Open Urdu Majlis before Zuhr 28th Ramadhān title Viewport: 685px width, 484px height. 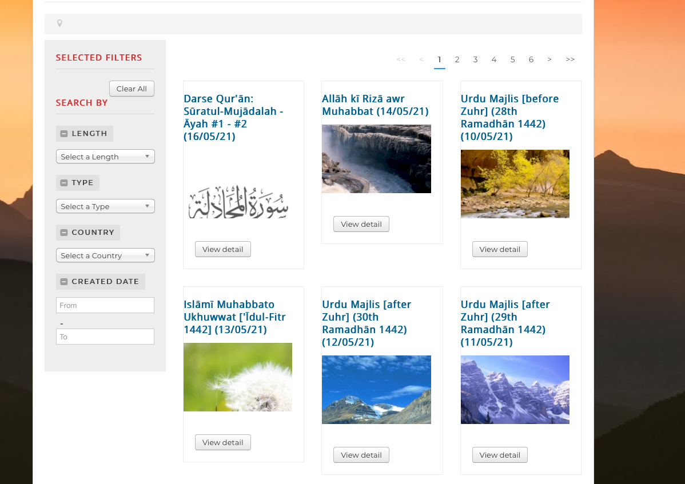pos(509,117)
